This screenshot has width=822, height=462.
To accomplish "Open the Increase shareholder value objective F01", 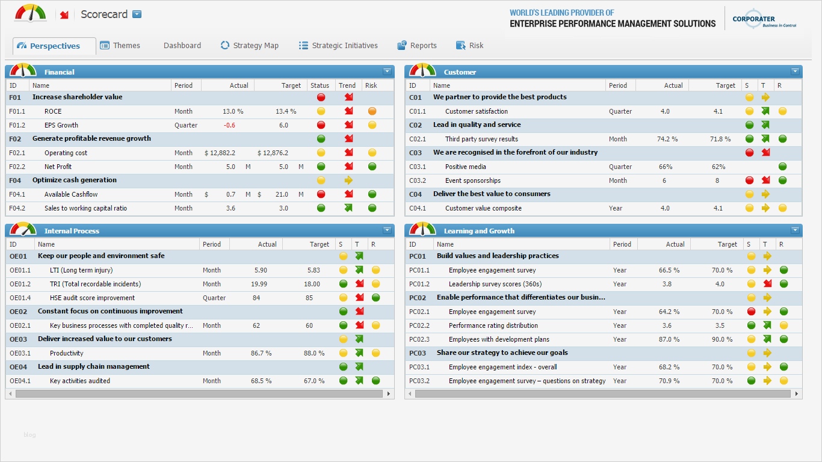I will pos(76,97).
